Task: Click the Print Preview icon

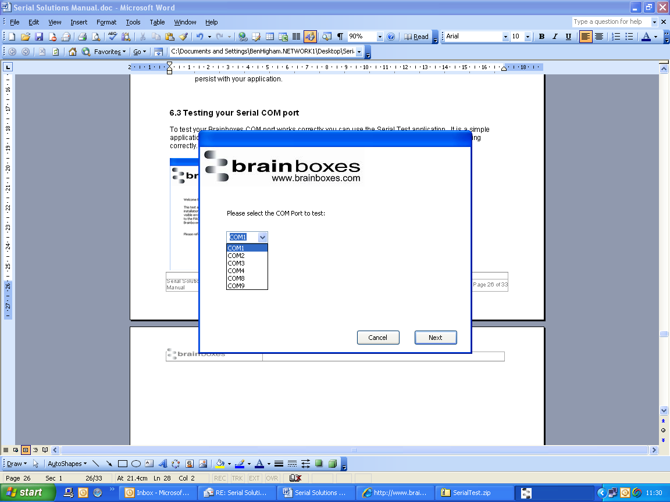Action: coord(96,37)
